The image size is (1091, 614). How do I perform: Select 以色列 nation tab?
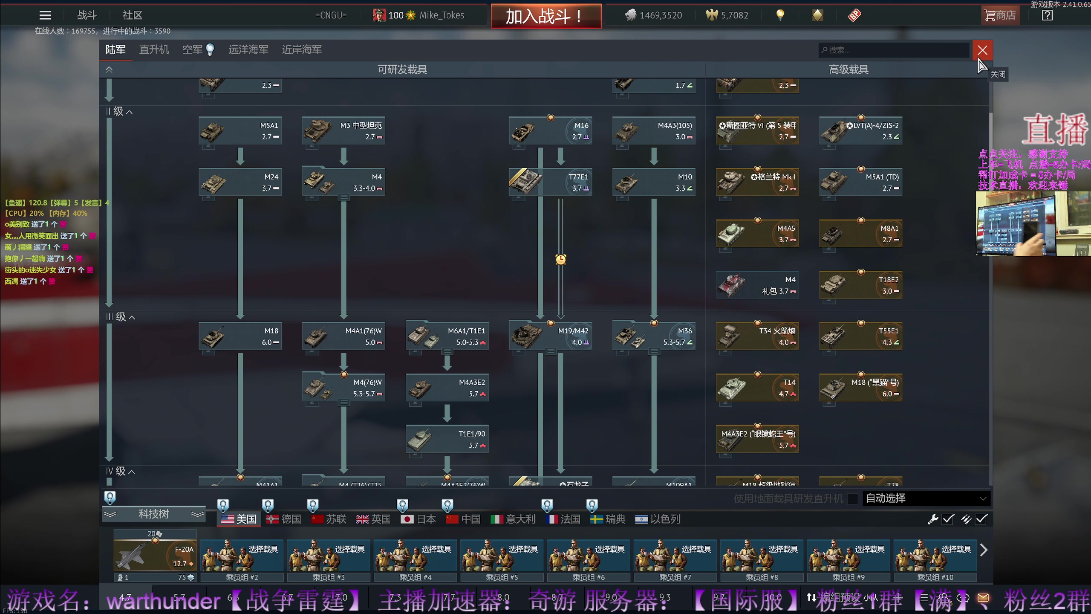(658, 519)
